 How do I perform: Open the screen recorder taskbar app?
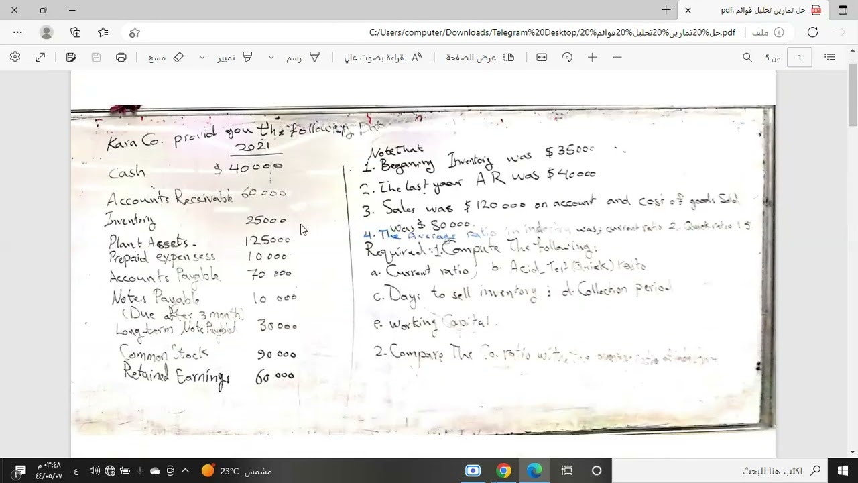[473, 470]
